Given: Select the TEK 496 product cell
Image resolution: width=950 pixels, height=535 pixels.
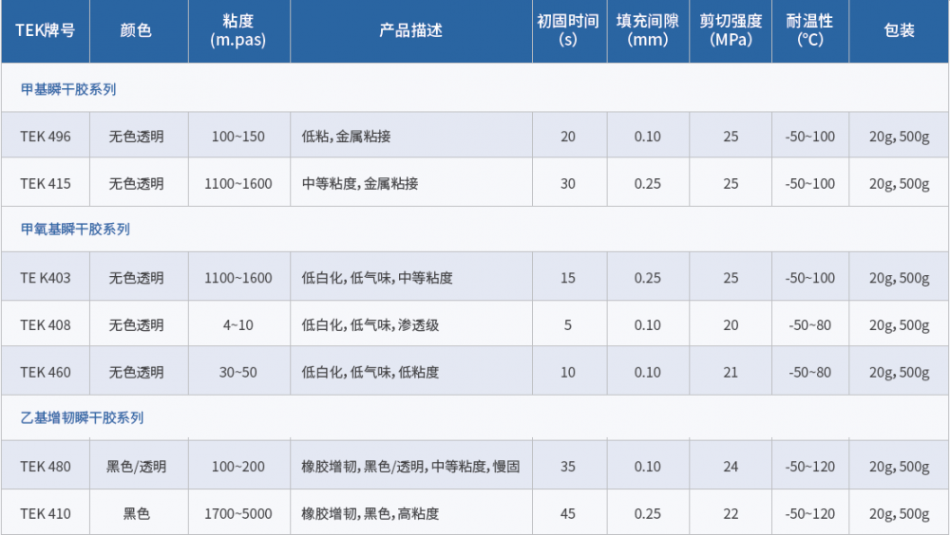Looking at the screenshot, I should 46,136.
